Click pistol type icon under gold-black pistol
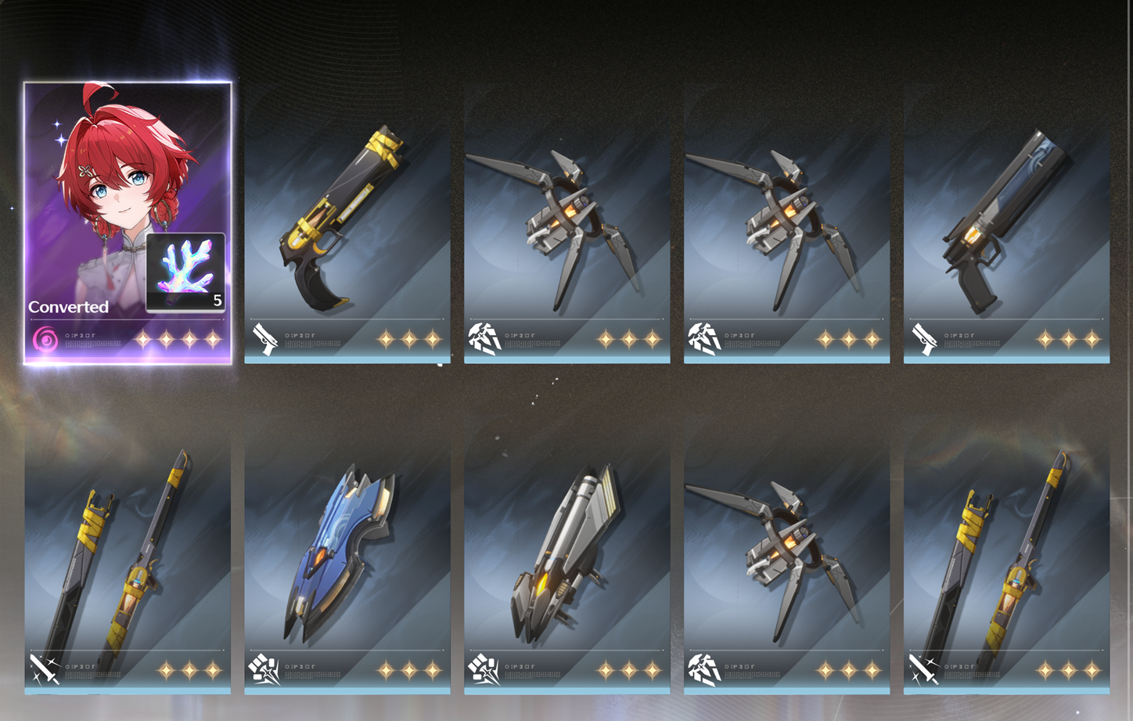The height and width of the screenshot is (721, 1133). [x=264, y=340]
